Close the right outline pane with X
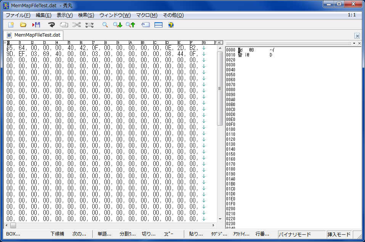The width and height of the screenshot is (365, 242). pos(359,43)
